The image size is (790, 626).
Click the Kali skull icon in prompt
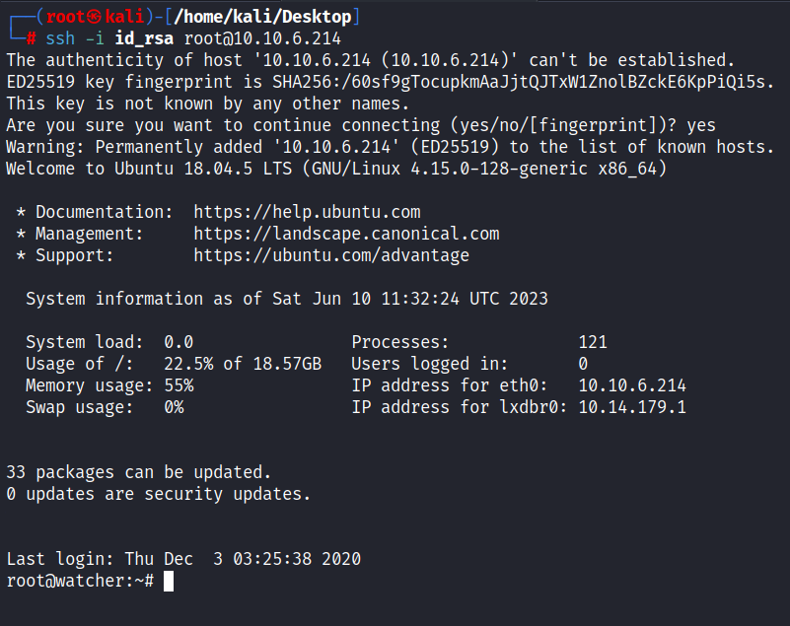[95, 17]
